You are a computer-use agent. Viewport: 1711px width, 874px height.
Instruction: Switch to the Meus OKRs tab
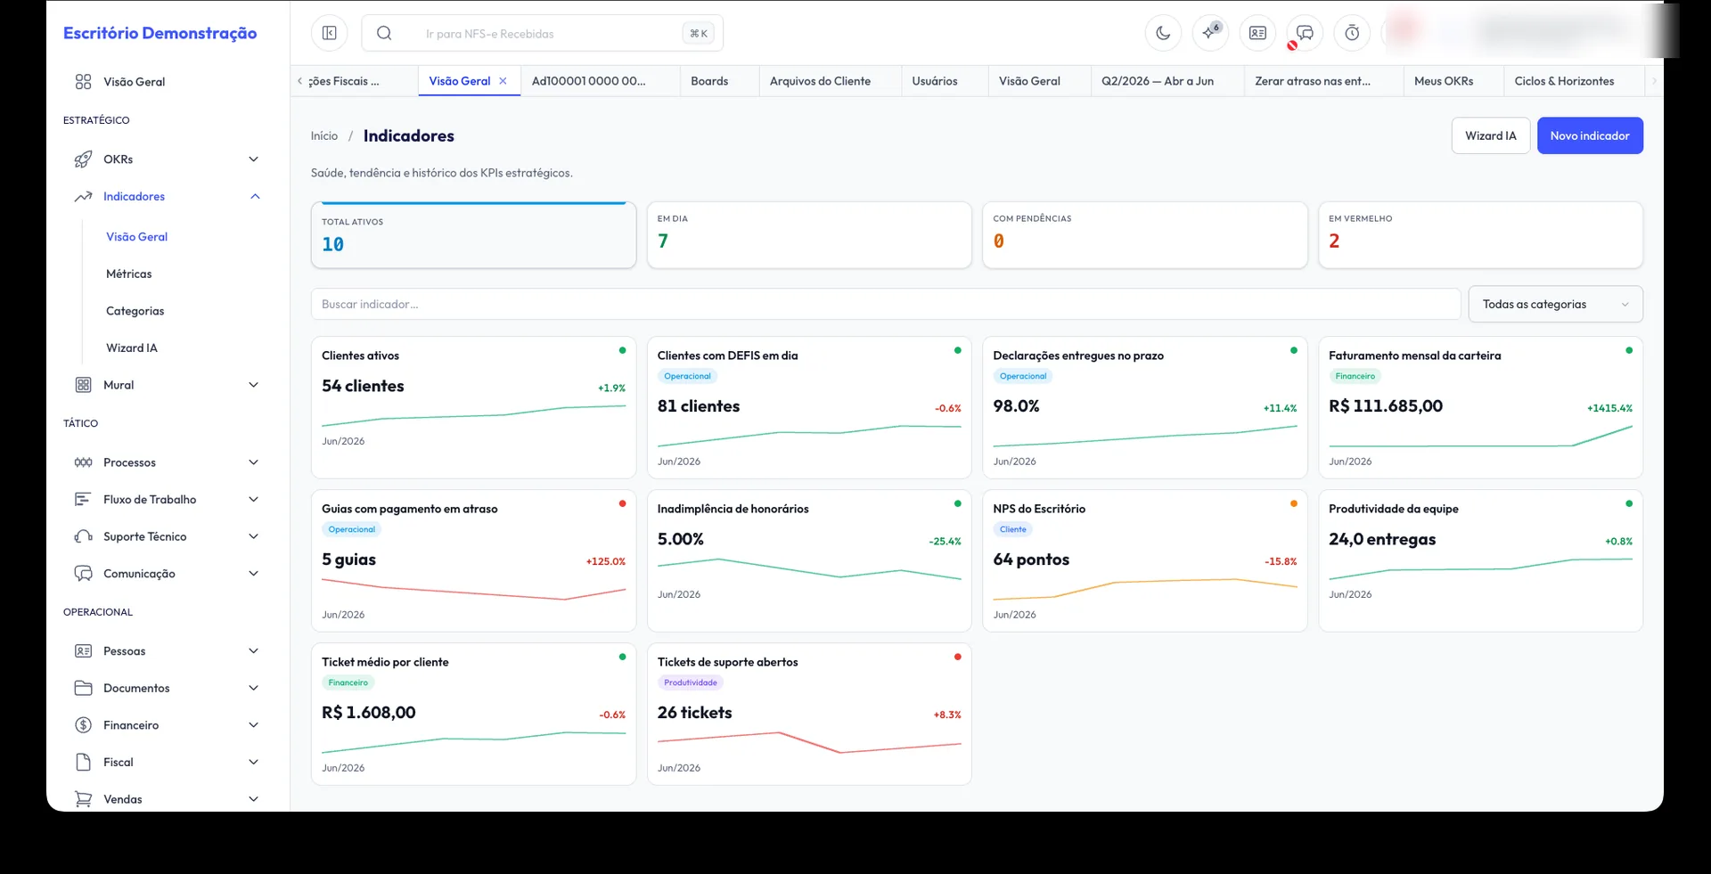pyautogui.click(x=1444, y=81)
